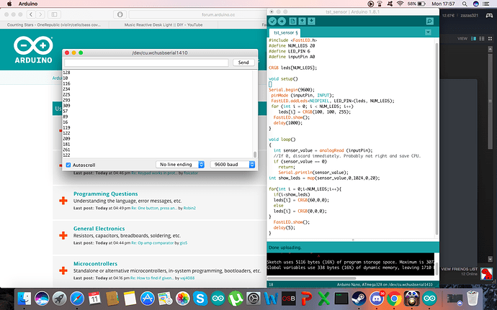The height and width of the screenshot is (310, 497).
Task: Go forward in Safari
Action: (x=40, y=14)
